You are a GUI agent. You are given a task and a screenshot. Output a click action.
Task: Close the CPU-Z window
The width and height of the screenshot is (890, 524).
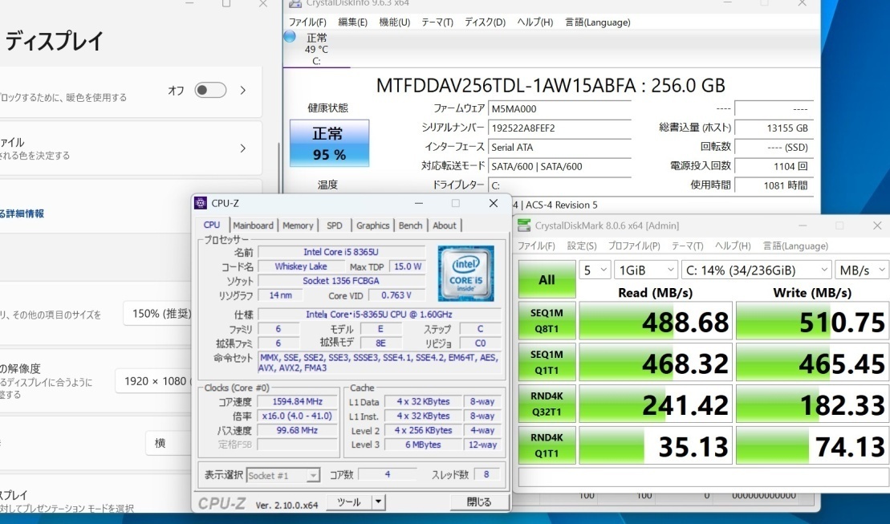click(x=494, y=203)
